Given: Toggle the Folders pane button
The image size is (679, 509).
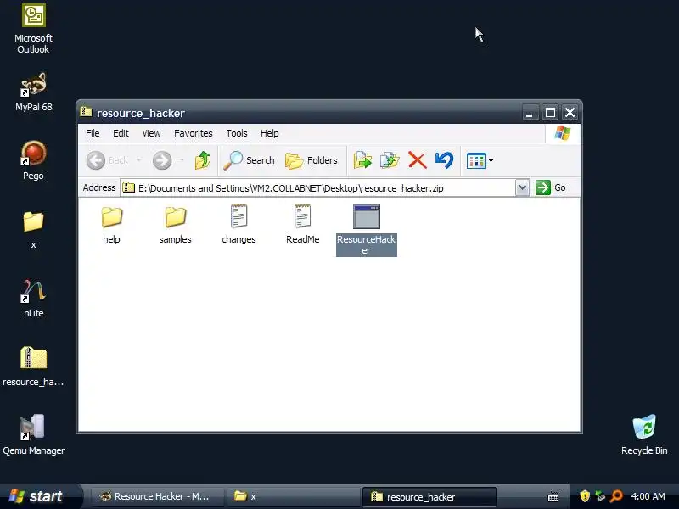Looking at the screenshot, I should (311, 160).
